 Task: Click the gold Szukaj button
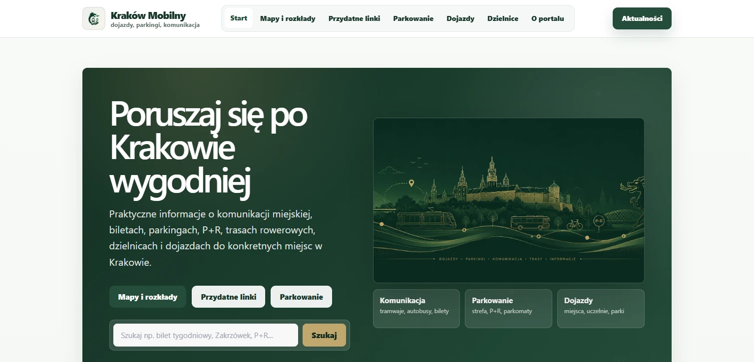(x=324, y=335)
